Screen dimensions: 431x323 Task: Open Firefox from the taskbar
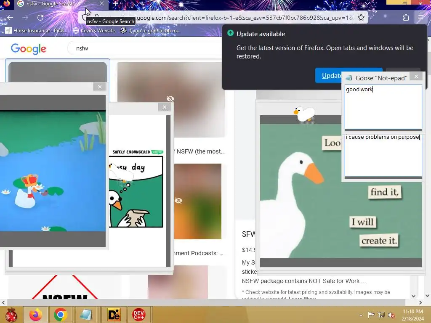tap(35, 315)
